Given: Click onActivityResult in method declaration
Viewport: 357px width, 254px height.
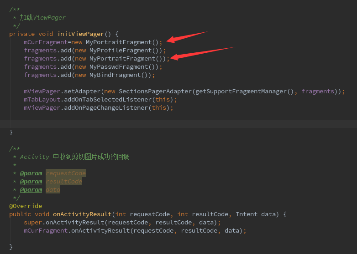Looking at the screenshot, I should point(82,214).
